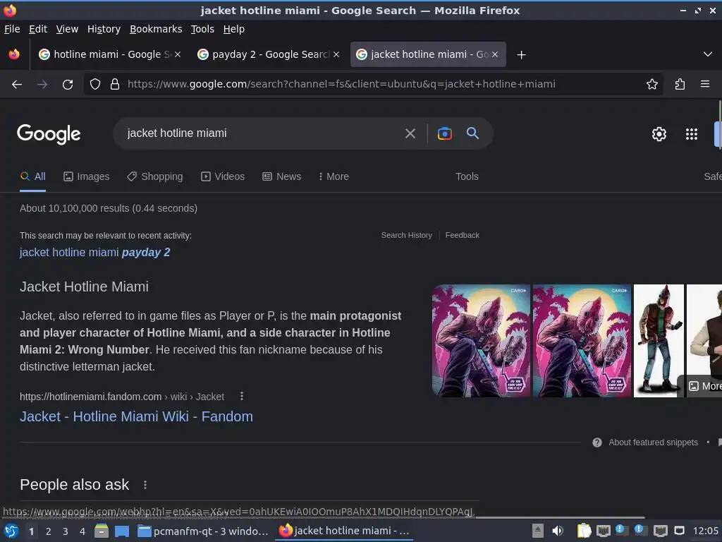Open options for the Fandom result
This screenshot has width=722, height=542.
pos(242,397)
